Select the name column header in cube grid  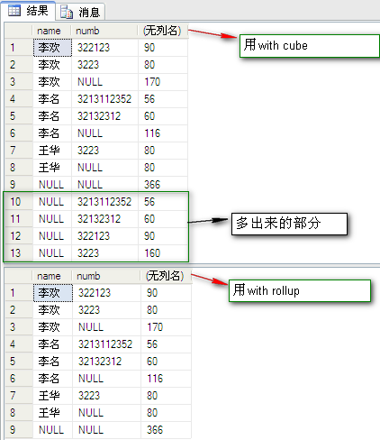coord(51,31)
